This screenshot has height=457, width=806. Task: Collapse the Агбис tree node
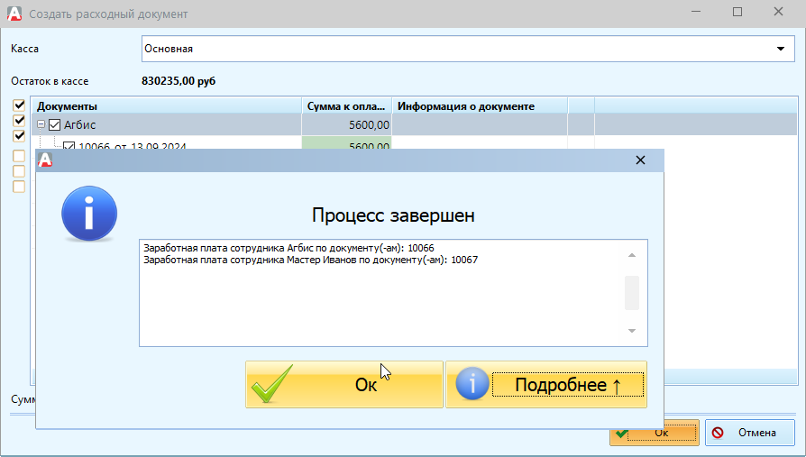click(41, 125)
